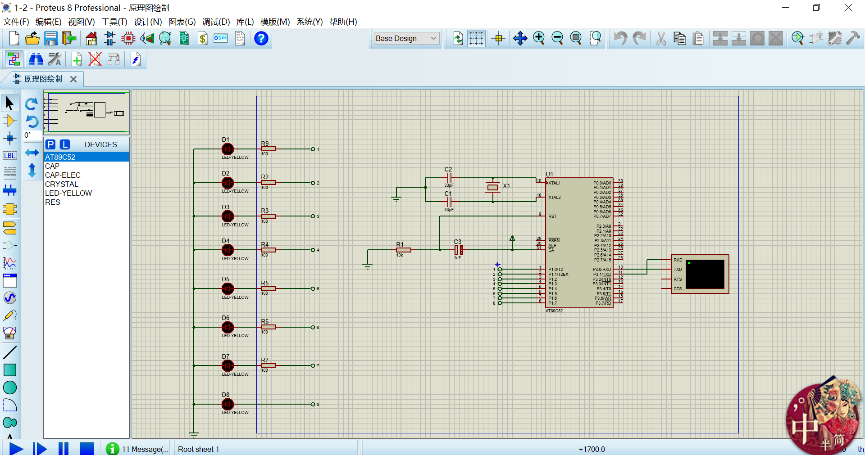The image size is (865, 455).
Task: Click the P pick devices button
Action: pyautogui.click(x=51, y=144)
